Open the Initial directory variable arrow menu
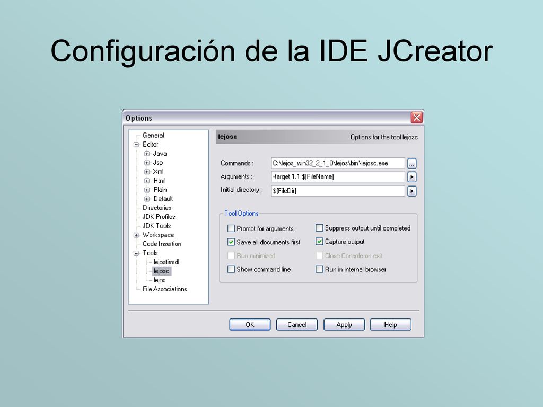 411,191
